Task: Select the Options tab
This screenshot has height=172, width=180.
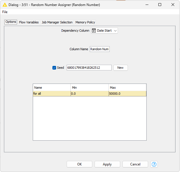Action: coord(11,22)
